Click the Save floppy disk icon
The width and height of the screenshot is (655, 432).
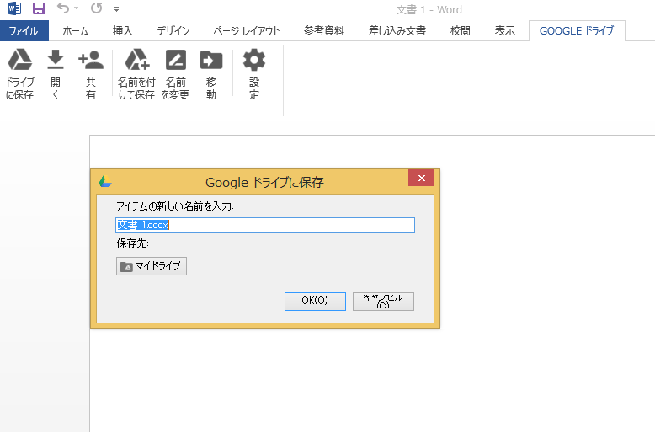pyautogui.click(x=39, y=8)
